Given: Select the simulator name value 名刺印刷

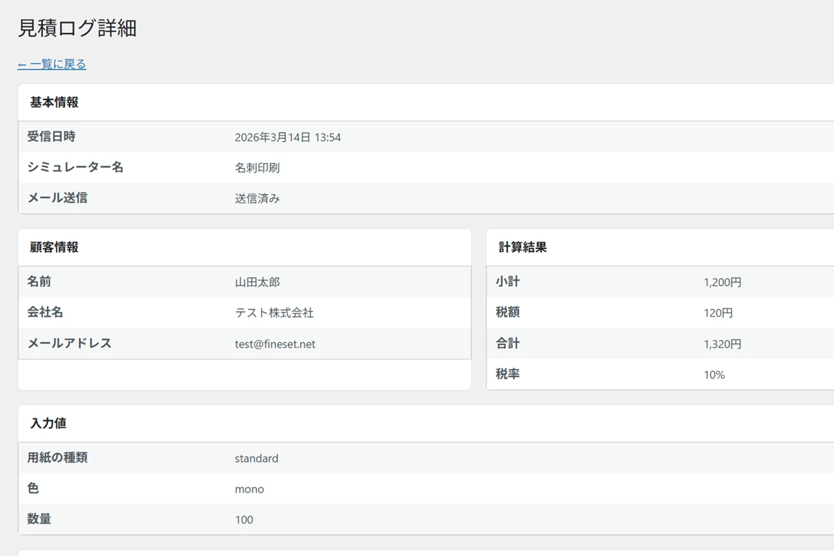Looking at the screenshot, I should (257, 168).
